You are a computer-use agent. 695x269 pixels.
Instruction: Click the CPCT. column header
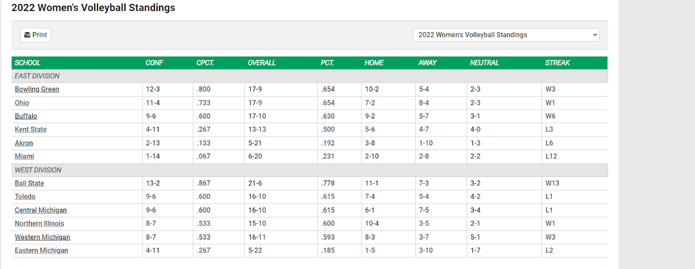point(205,63)
